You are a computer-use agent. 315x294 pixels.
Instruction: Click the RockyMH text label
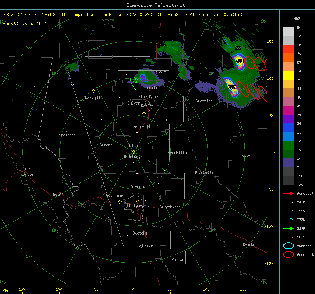(x=92, y=98)
